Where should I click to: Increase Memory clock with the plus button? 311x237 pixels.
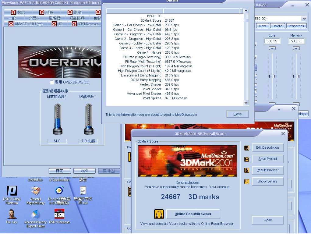click(296, 48)
